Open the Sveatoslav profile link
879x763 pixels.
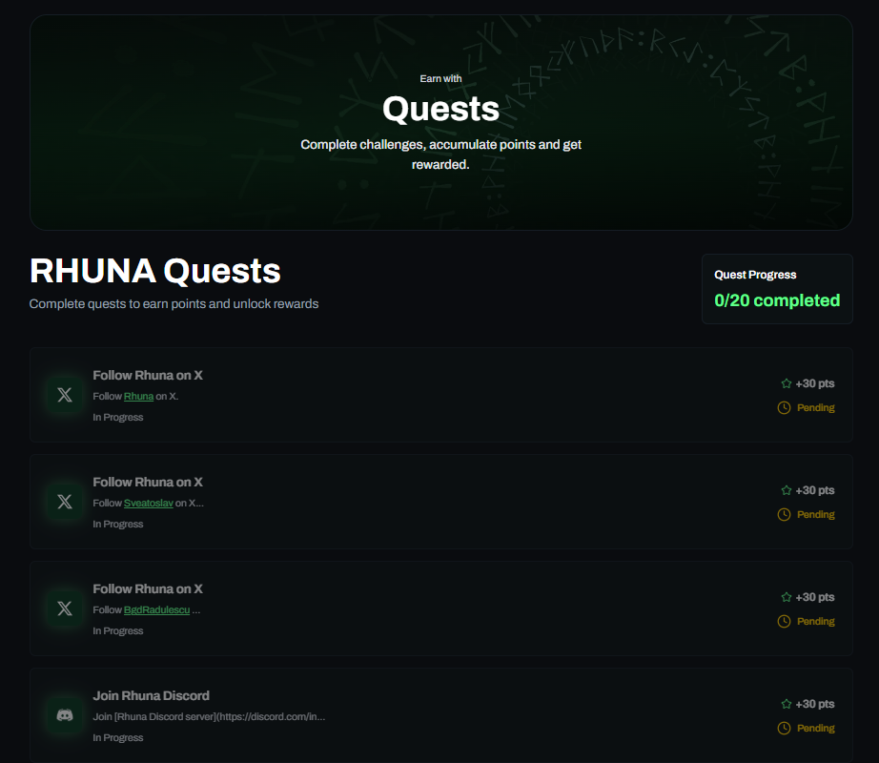click(x=149, y=504)
